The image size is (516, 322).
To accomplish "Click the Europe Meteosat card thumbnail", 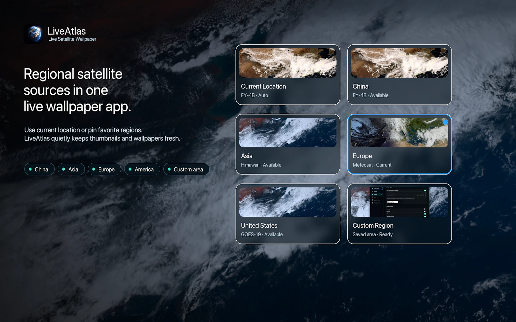I will click(x=399, y=132).
